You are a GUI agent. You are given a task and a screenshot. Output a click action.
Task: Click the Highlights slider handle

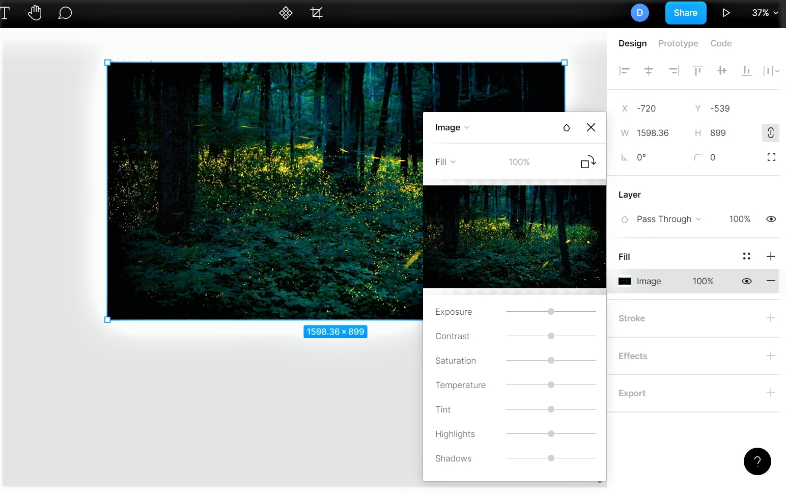click(551, 434)
